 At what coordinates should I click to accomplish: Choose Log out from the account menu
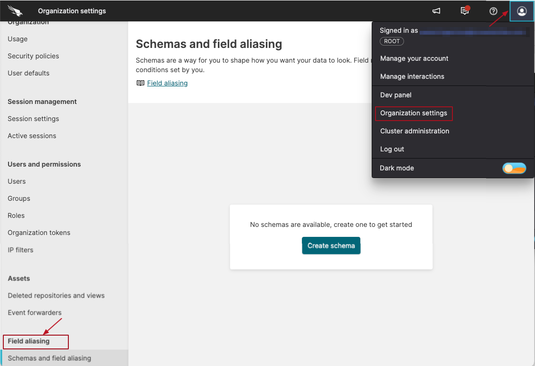392,149
